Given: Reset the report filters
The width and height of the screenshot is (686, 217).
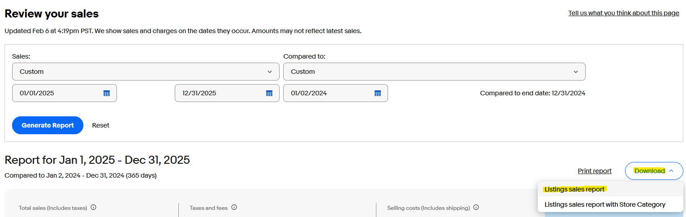Looking at the screenshot, I should [101, 125].
